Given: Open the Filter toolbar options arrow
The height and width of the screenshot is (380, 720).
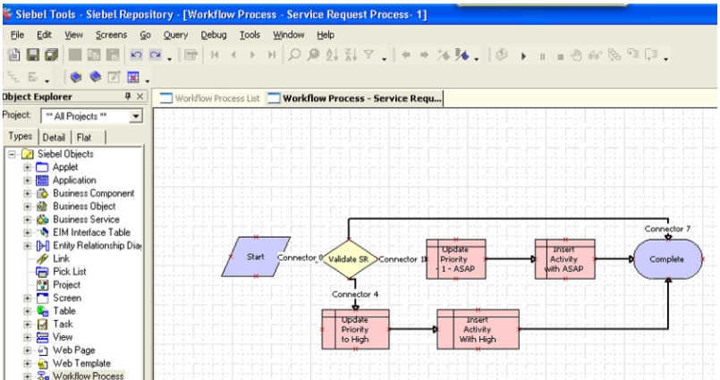Looking at the screenshot, I should point(384,59).
